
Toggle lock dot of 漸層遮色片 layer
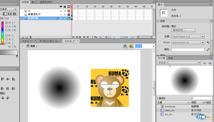point(65,15)
